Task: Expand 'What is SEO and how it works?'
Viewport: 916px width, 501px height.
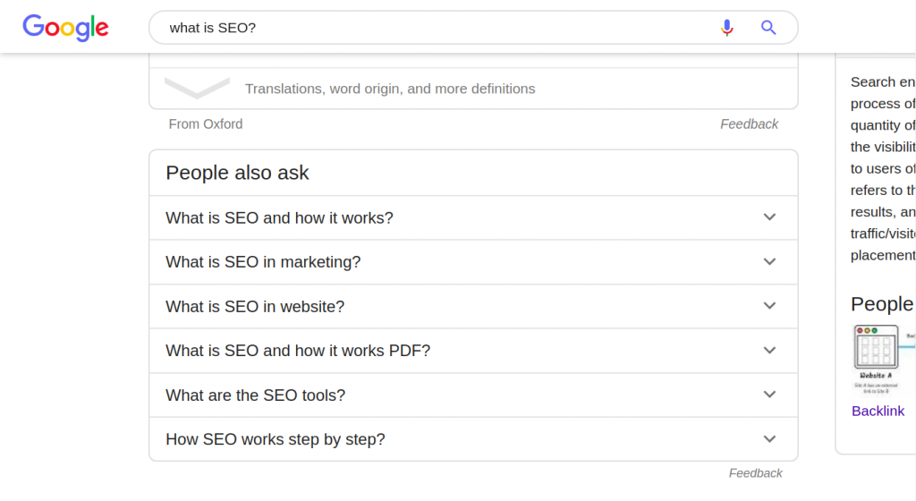Action: (x=279, y=217)
